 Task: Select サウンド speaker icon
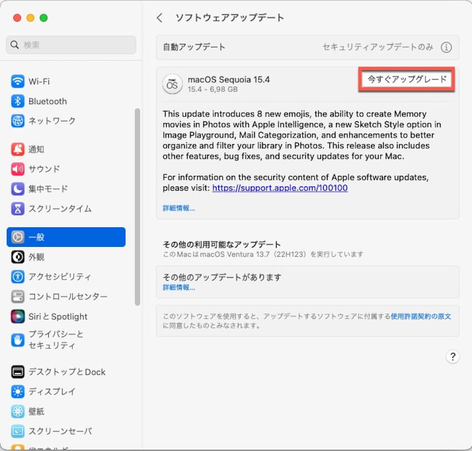click(17, 169)
